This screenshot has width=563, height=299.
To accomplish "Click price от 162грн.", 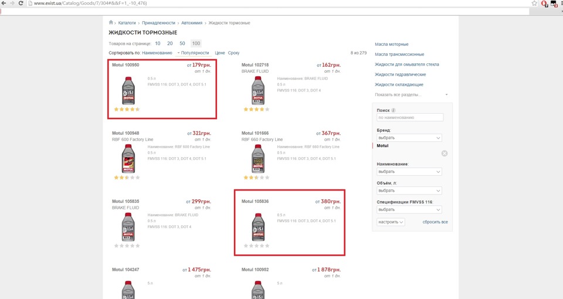I will tap(328, 65).
